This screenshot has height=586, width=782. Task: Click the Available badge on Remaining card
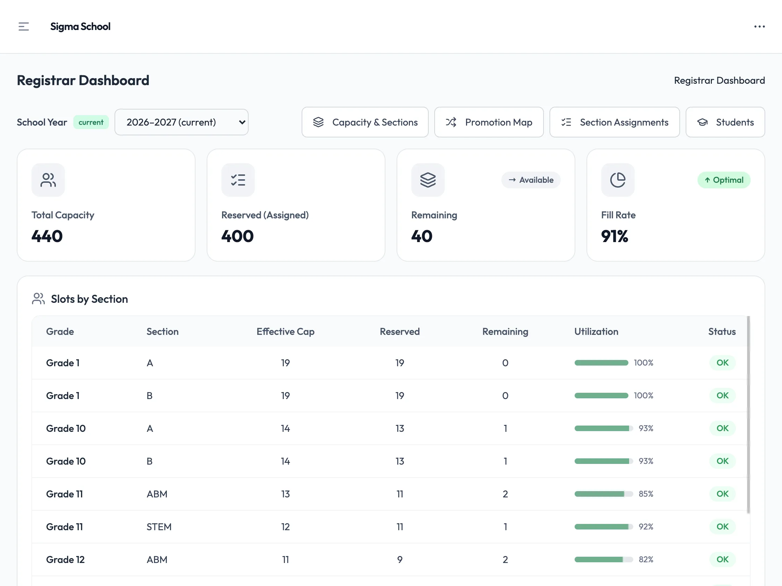[x=531, y=180]
